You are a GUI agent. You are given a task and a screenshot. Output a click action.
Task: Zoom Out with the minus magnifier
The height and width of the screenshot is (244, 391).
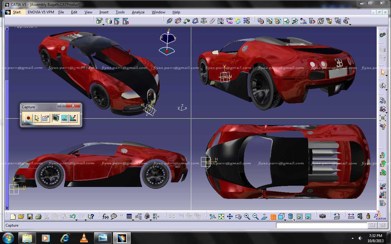(256, 217)
